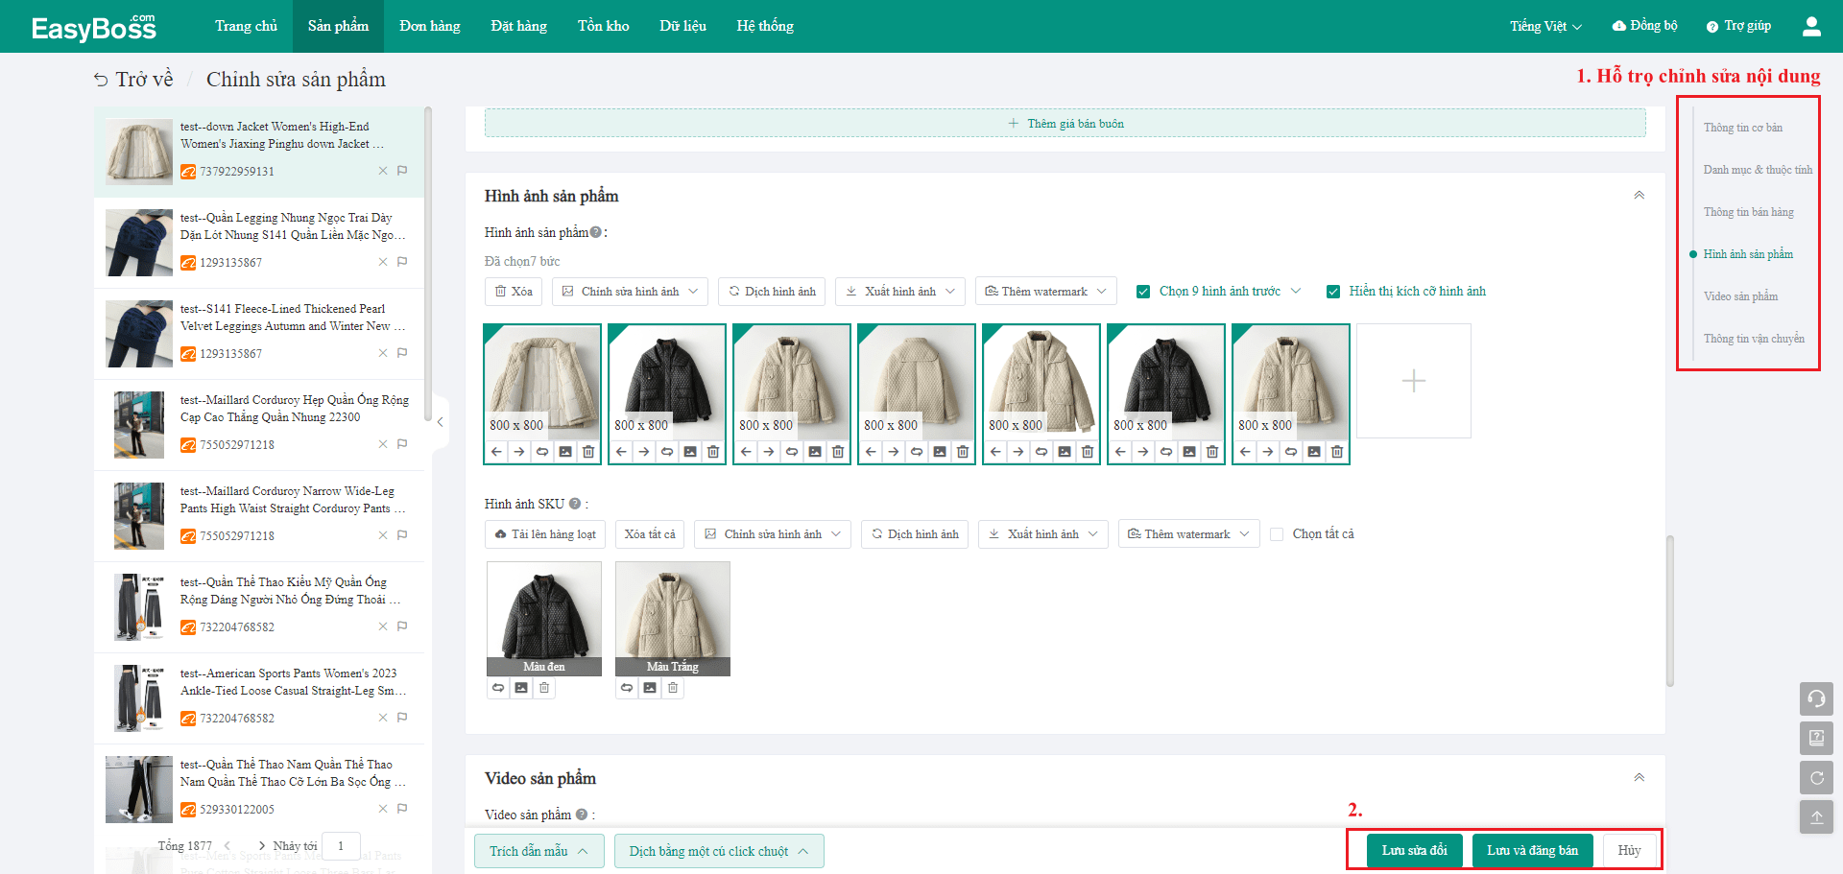This screenshot has width=1843, height=874.
Task: Click Thêm giá bán buôn
Action: tap(1065, 124)
